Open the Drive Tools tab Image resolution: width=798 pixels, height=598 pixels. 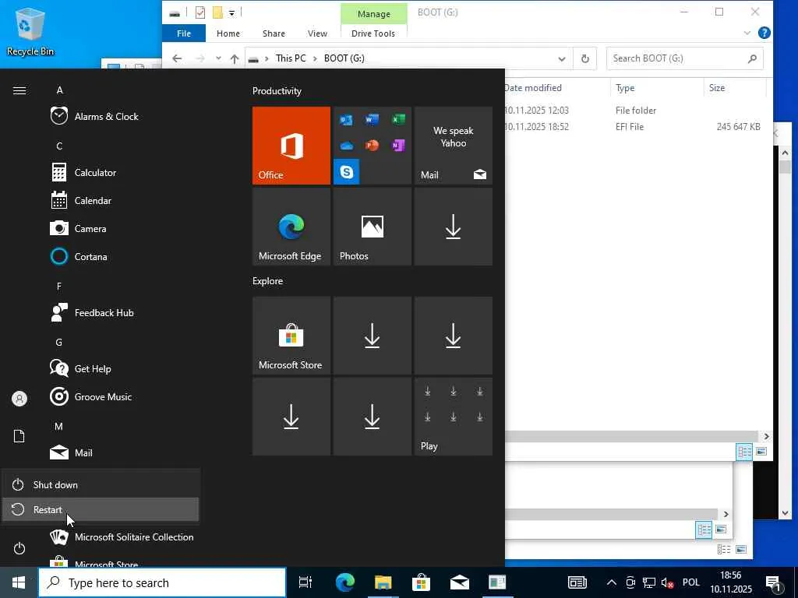(373, 33)
